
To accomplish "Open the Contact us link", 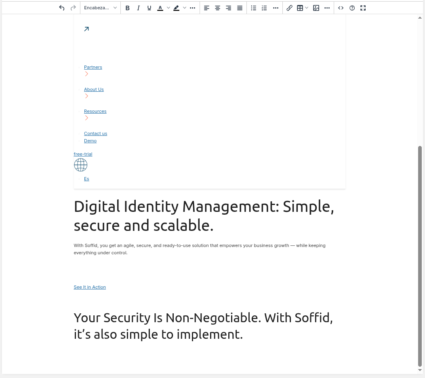I will click(95, 133).
